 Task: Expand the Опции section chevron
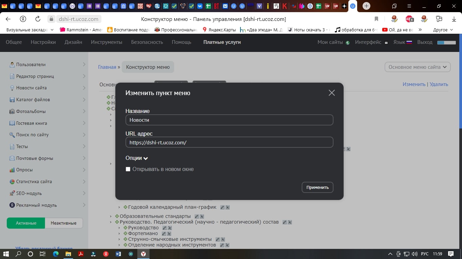point(146,158)
